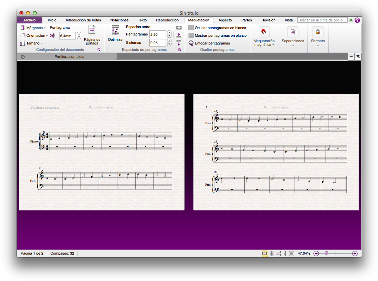Open the Configuración del documento dialog launcher
Viewport: 378px width, 281px height.
point(99,50)
